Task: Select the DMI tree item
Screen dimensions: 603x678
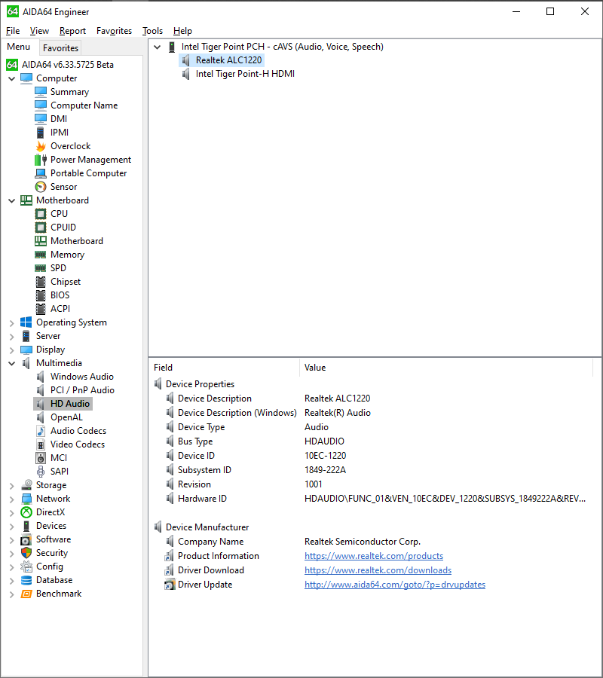Action: click(x=58, y=119)
